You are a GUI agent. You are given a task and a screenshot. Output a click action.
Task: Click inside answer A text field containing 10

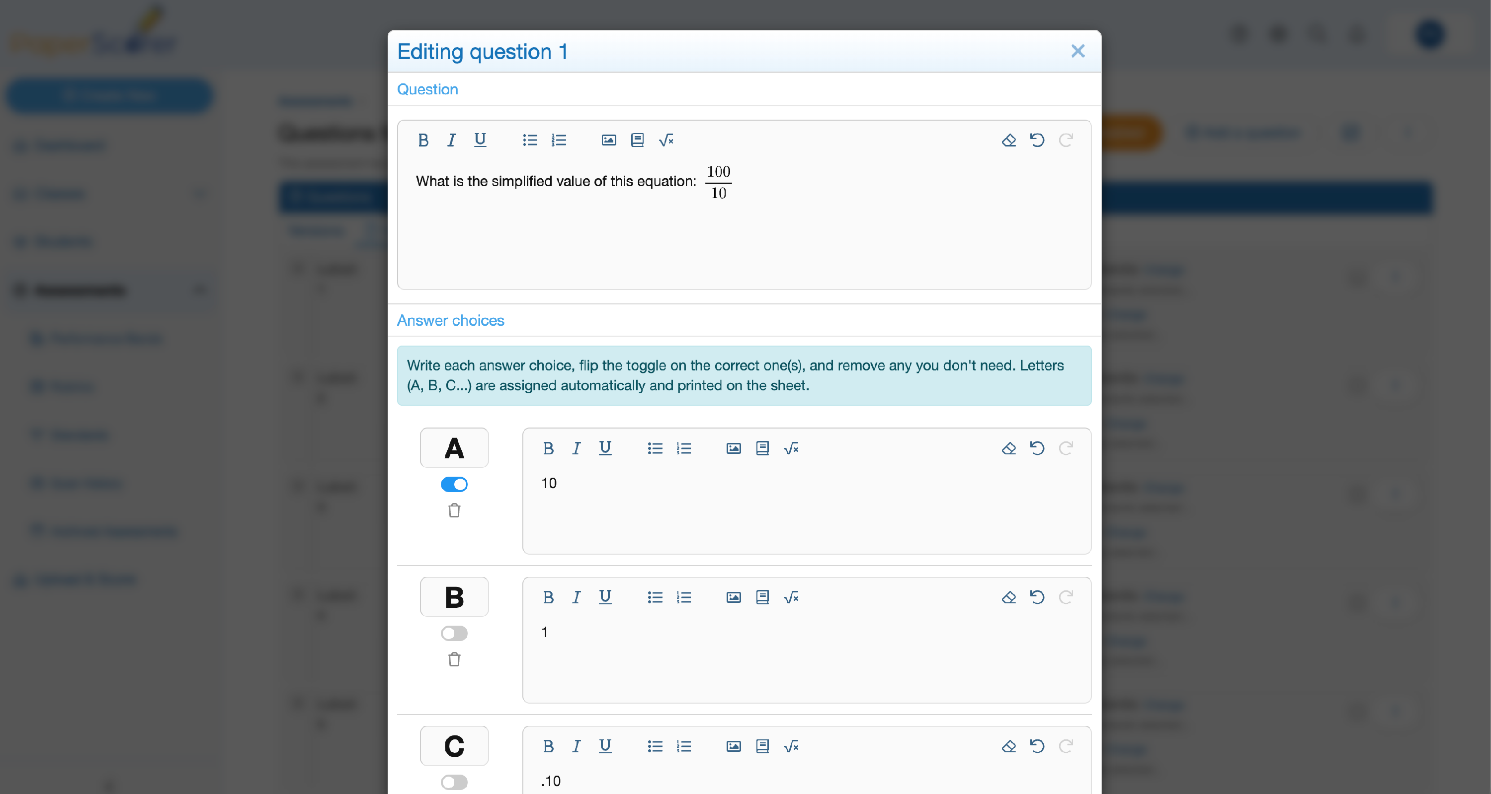pos(806,509)
